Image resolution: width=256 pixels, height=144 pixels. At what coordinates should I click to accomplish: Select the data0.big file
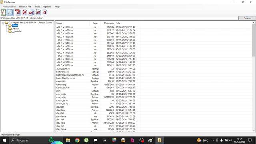tap(60, 110)
